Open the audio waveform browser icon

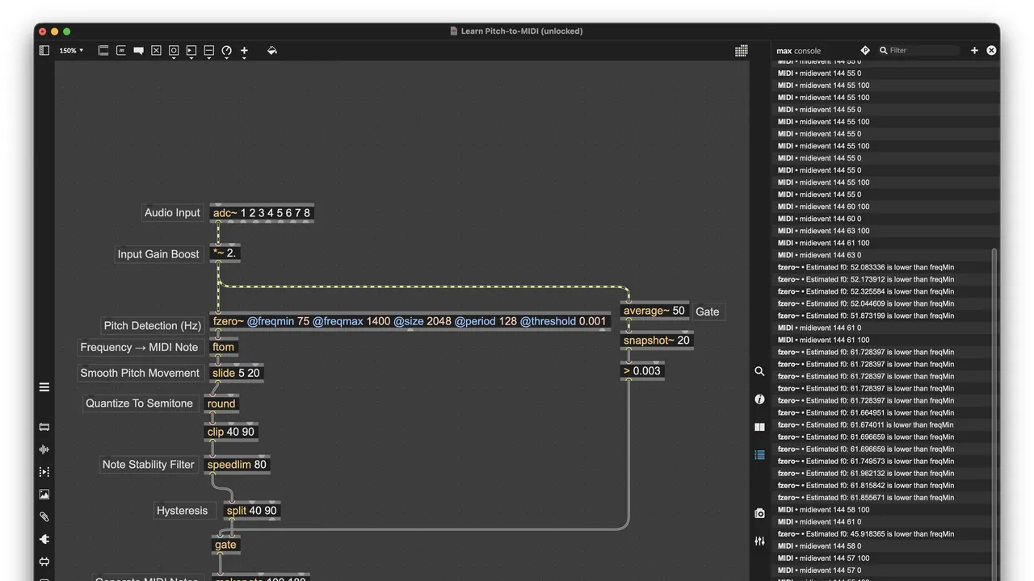point(44,449)
